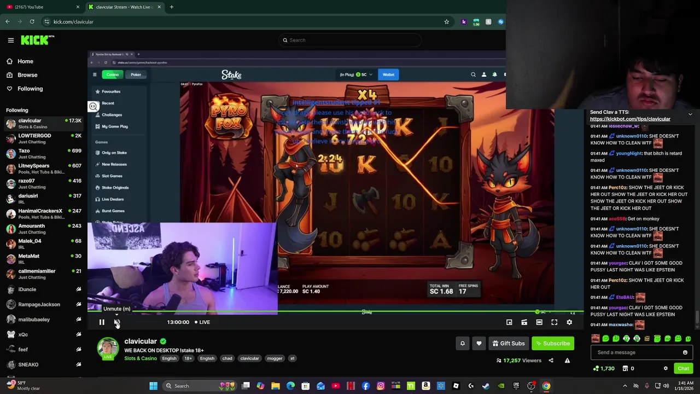Click the Kick search field
Image resolution: width=700 pixels, height=394 pixels.
(x=350, y=40)
